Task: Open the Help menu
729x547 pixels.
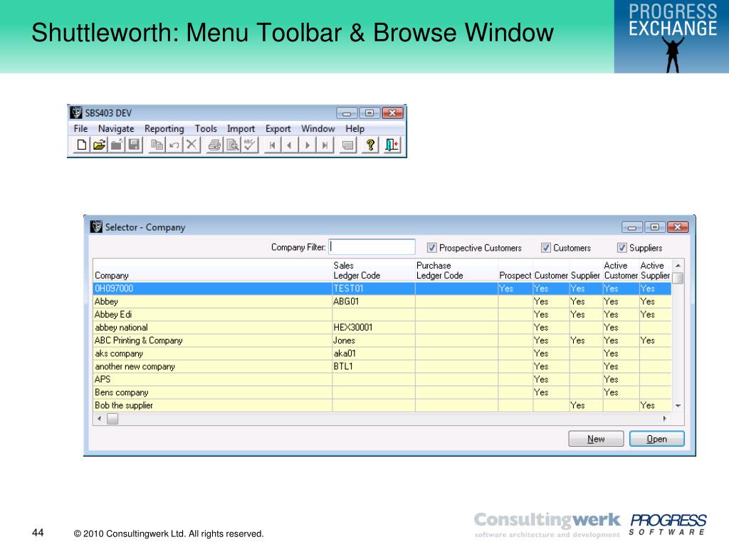Action: (355, 128)
